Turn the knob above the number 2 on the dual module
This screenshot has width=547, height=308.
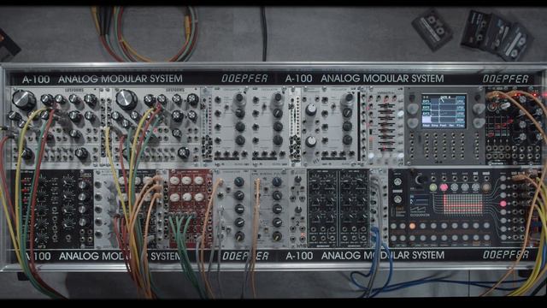click(x=297, y=210)
